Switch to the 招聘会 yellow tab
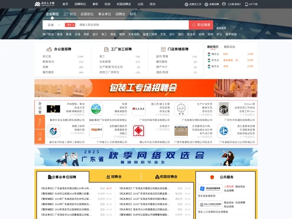This screenshot has height=219, width=292. pos(114,177)
